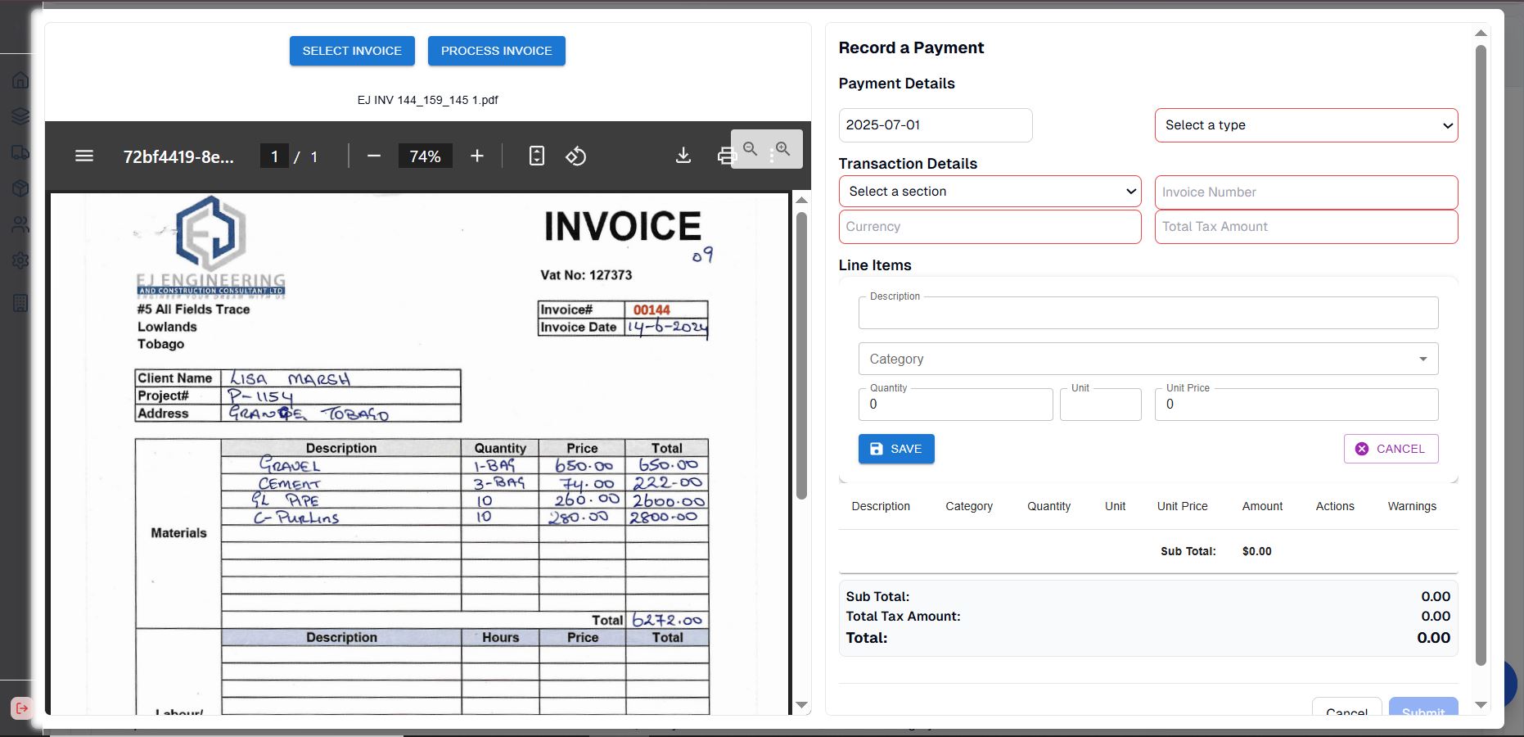Rotate the PDF page

[x=576, y=156]
